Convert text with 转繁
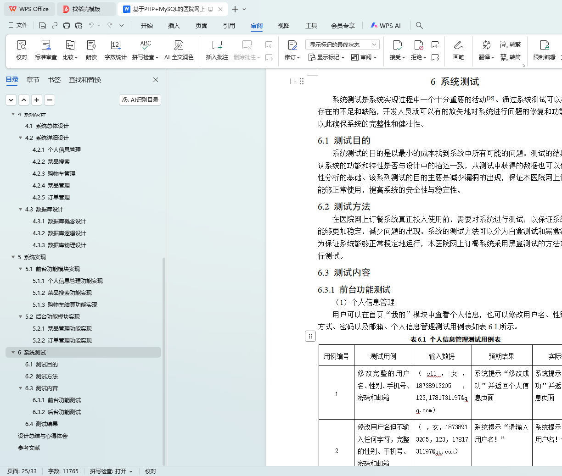This screenshot has height=476, width=562. tap(510, 44)
